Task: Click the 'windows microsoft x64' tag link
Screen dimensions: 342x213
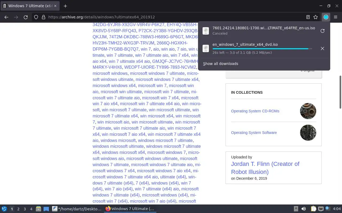Action: click(x=123, y=152)
